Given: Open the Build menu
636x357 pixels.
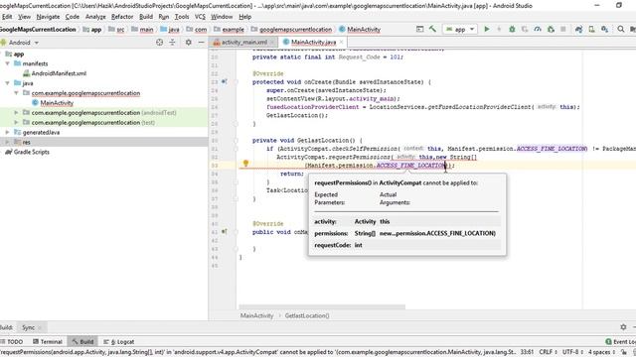Looking at the screenshot, I should click(x=146, y=17).
